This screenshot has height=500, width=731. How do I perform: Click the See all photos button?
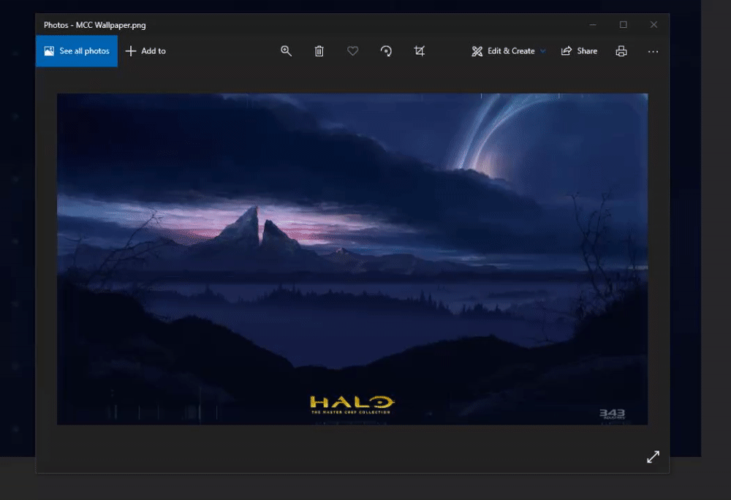point(77,50)
